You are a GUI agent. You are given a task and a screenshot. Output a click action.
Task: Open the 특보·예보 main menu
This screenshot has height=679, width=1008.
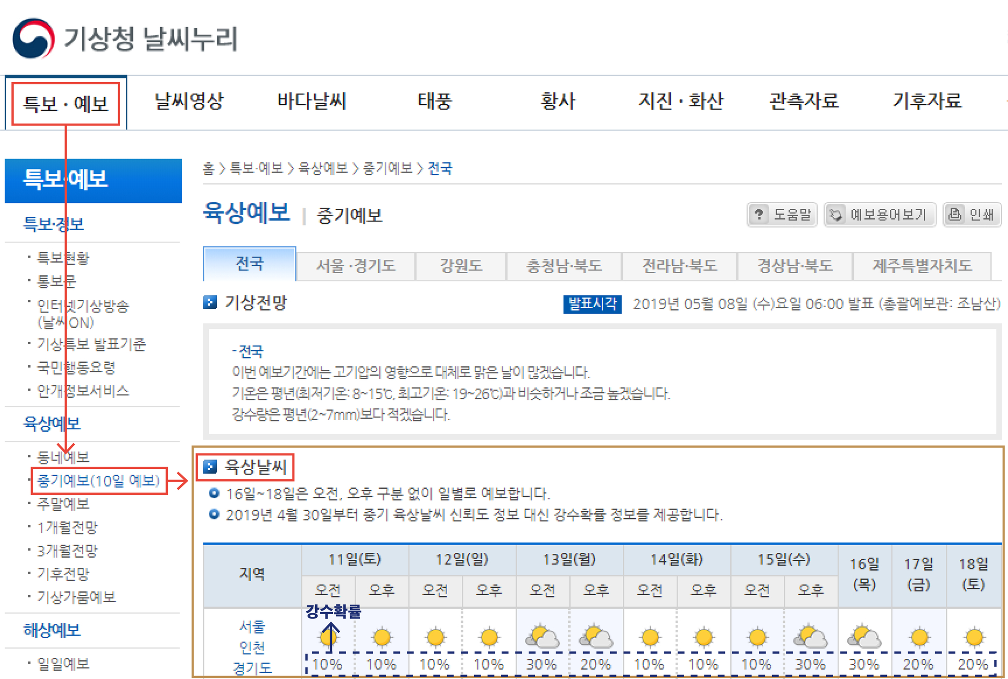[x=65, y=104]
